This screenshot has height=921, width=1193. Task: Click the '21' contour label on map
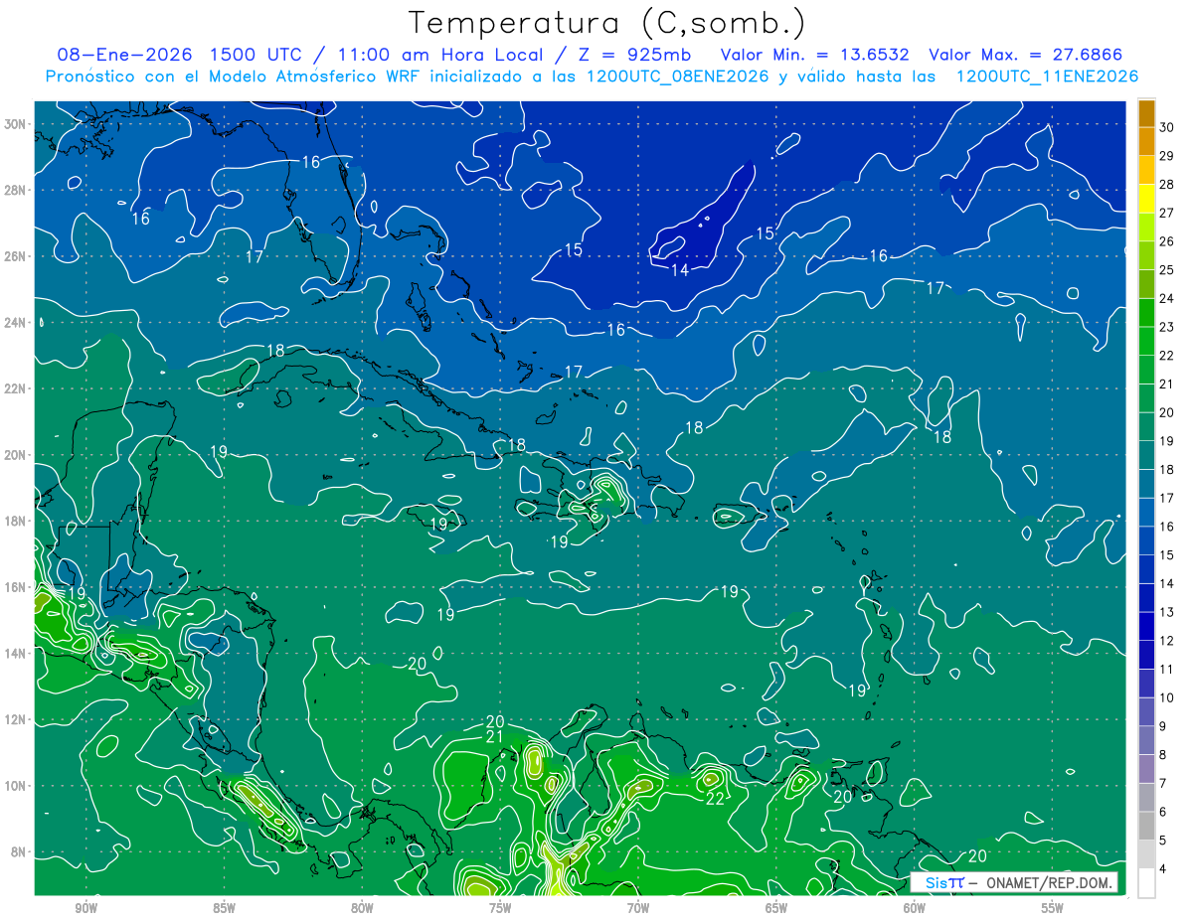point(495,737)
